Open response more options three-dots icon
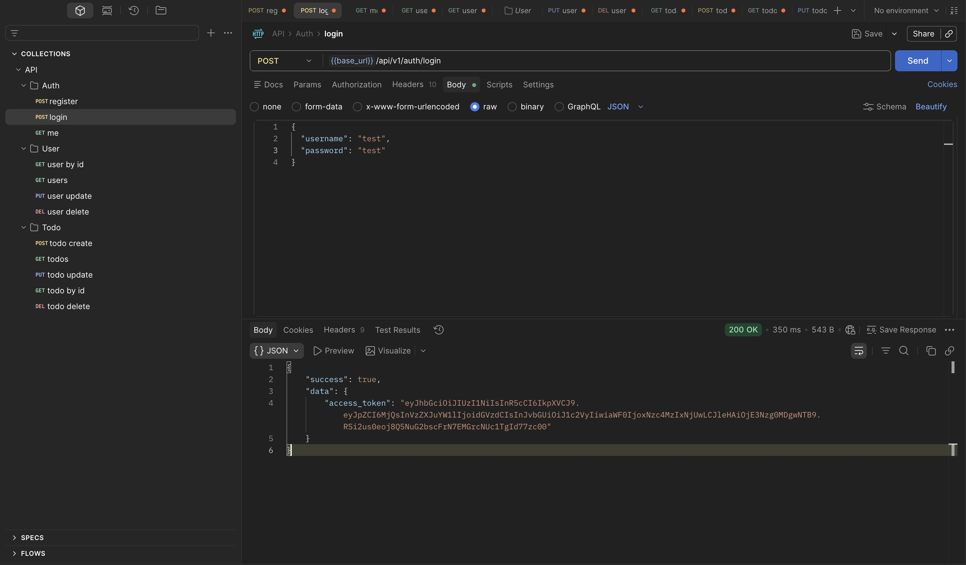 click(950, 330)
